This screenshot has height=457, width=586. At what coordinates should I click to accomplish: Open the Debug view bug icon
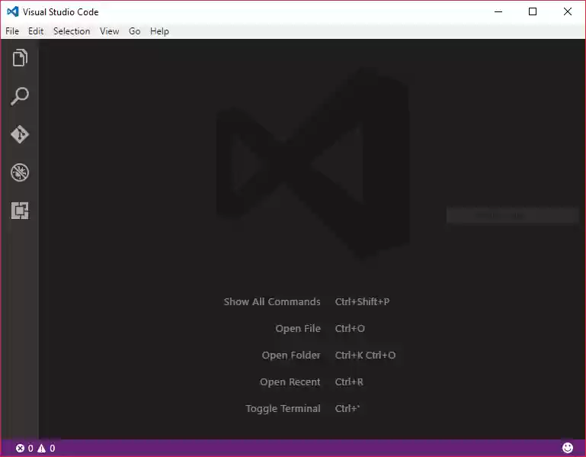tap(20, 172)
